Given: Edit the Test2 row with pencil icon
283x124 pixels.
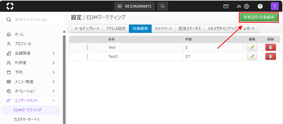Looking at the screenshot, I should click(x=252, y=56).
